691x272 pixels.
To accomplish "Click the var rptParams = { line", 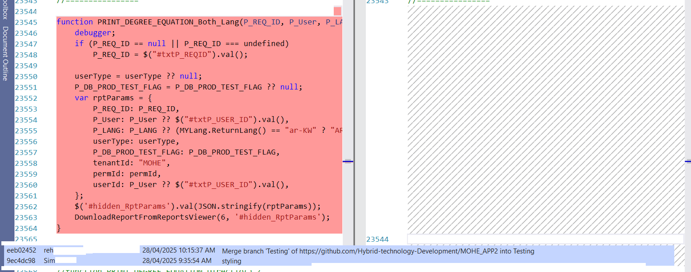I will [x=114, y=98].
